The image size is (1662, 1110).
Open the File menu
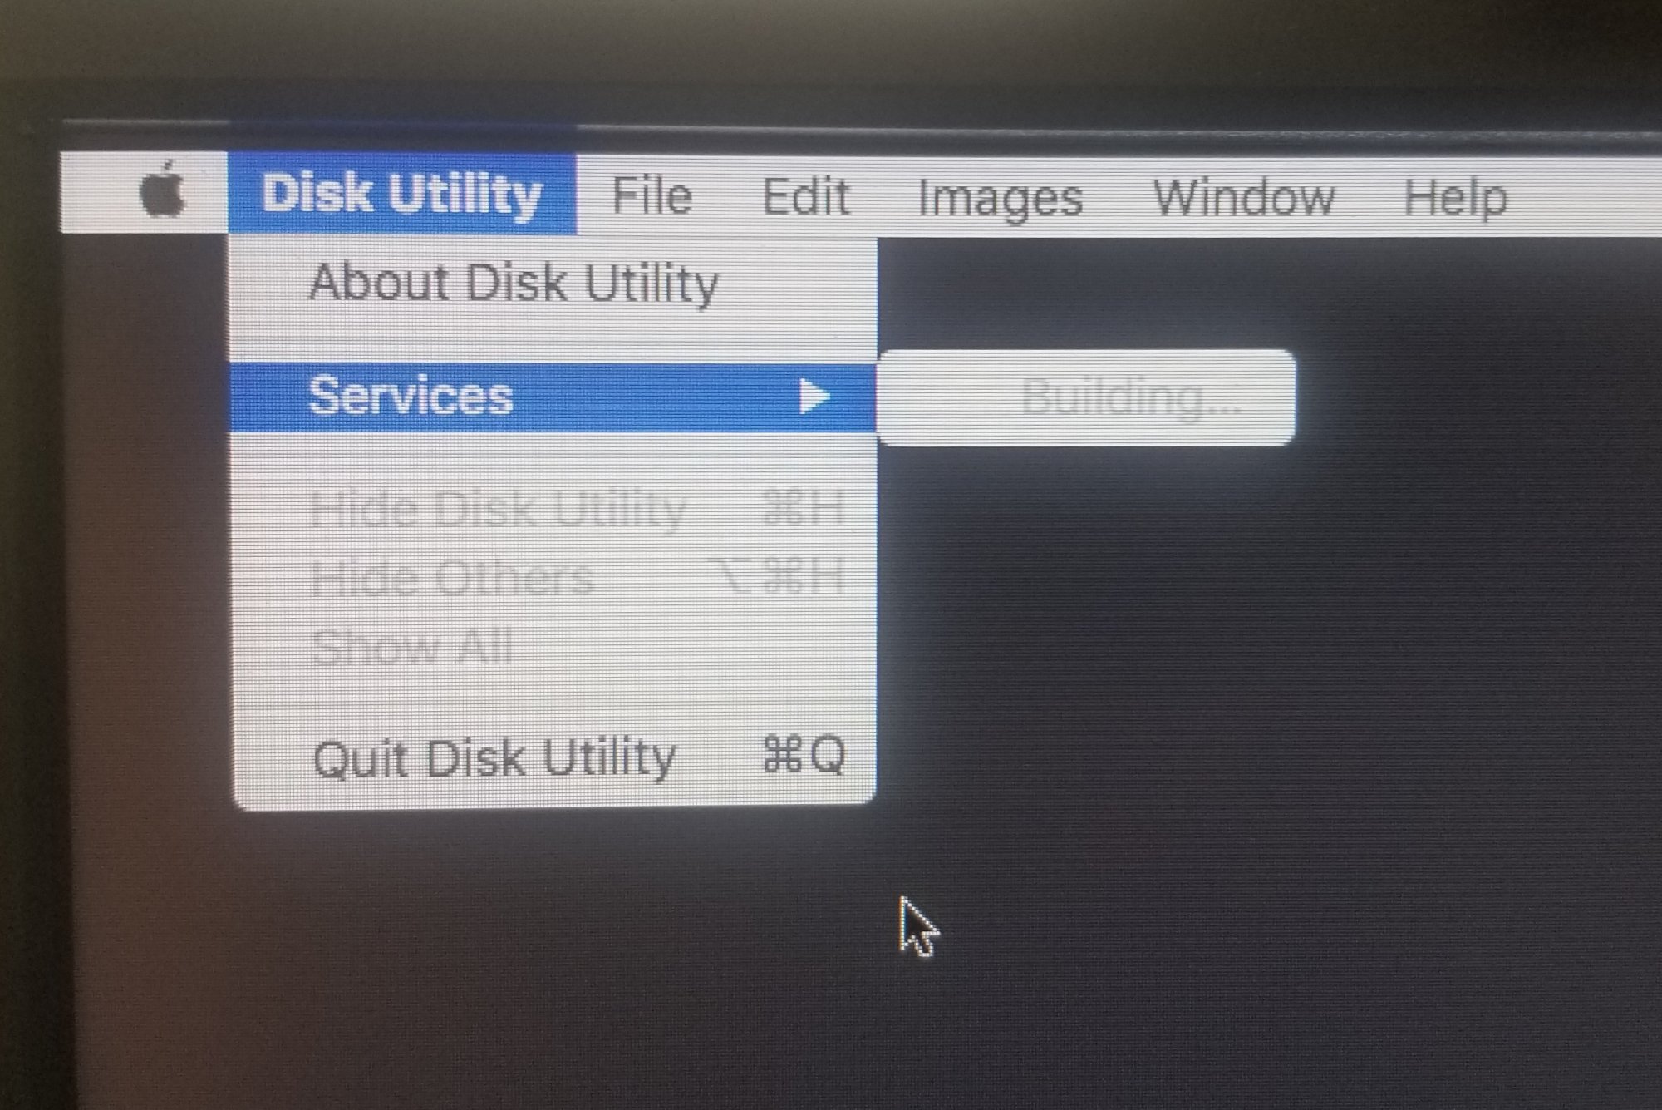[x=652, y=195]
